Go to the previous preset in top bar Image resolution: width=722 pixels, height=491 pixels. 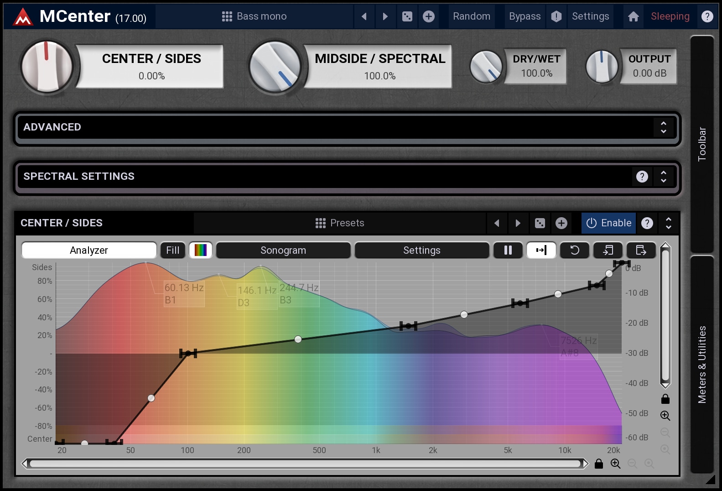coord(364,16)
